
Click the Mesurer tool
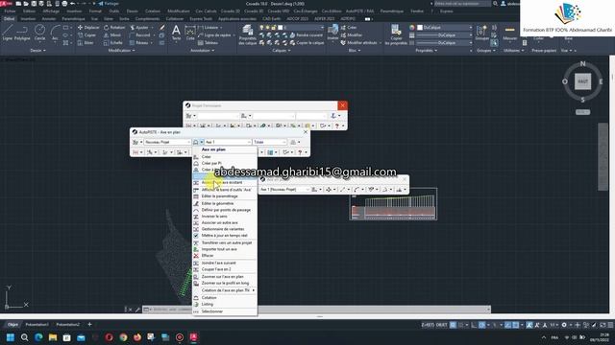click(x=510, y=33)
